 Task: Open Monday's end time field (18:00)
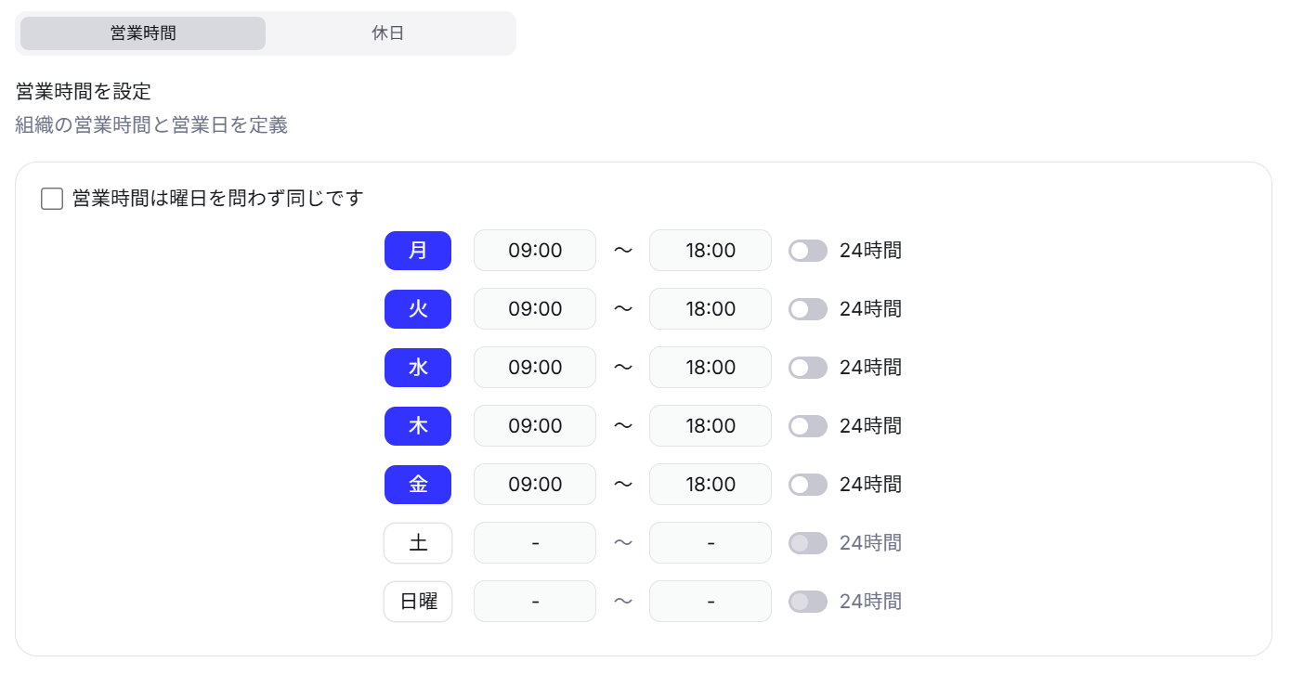coord(710,250)
